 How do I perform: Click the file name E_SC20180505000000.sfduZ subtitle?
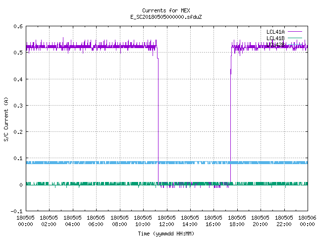[166, 17]
